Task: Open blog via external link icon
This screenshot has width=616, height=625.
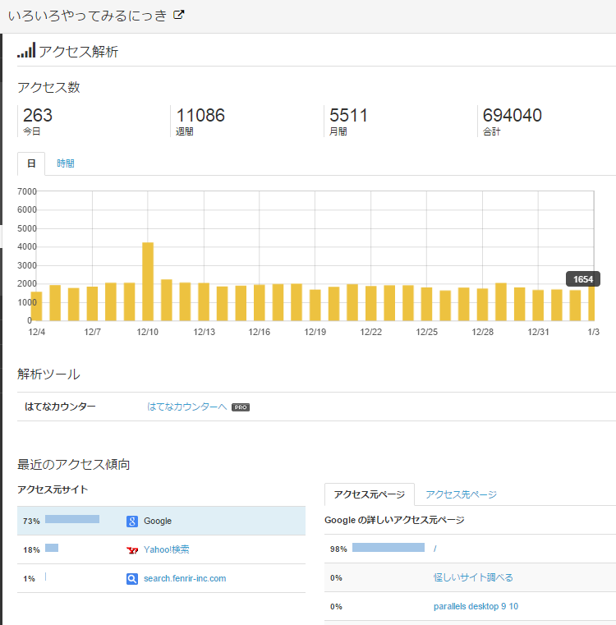Action: 178,15
